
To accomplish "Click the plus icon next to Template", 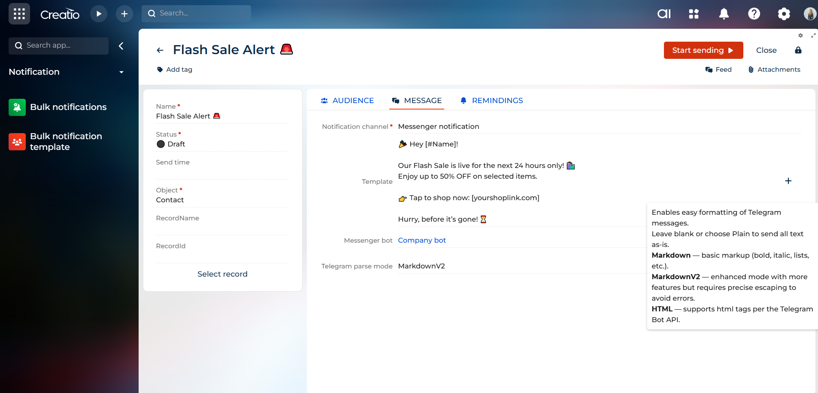I will pos(788,181).
